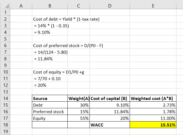Click the 'Cost of capital (B)' header cell
Viewport: 183px width, 135px height.
tap(110, 98)
